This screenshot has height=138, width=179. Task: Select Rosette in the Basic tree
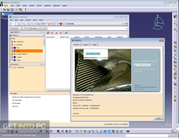click(19, 45)
